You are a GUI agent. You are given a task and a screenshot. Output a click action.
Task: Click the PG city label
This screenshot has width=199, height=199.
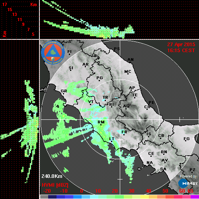(x=99, y=78)
